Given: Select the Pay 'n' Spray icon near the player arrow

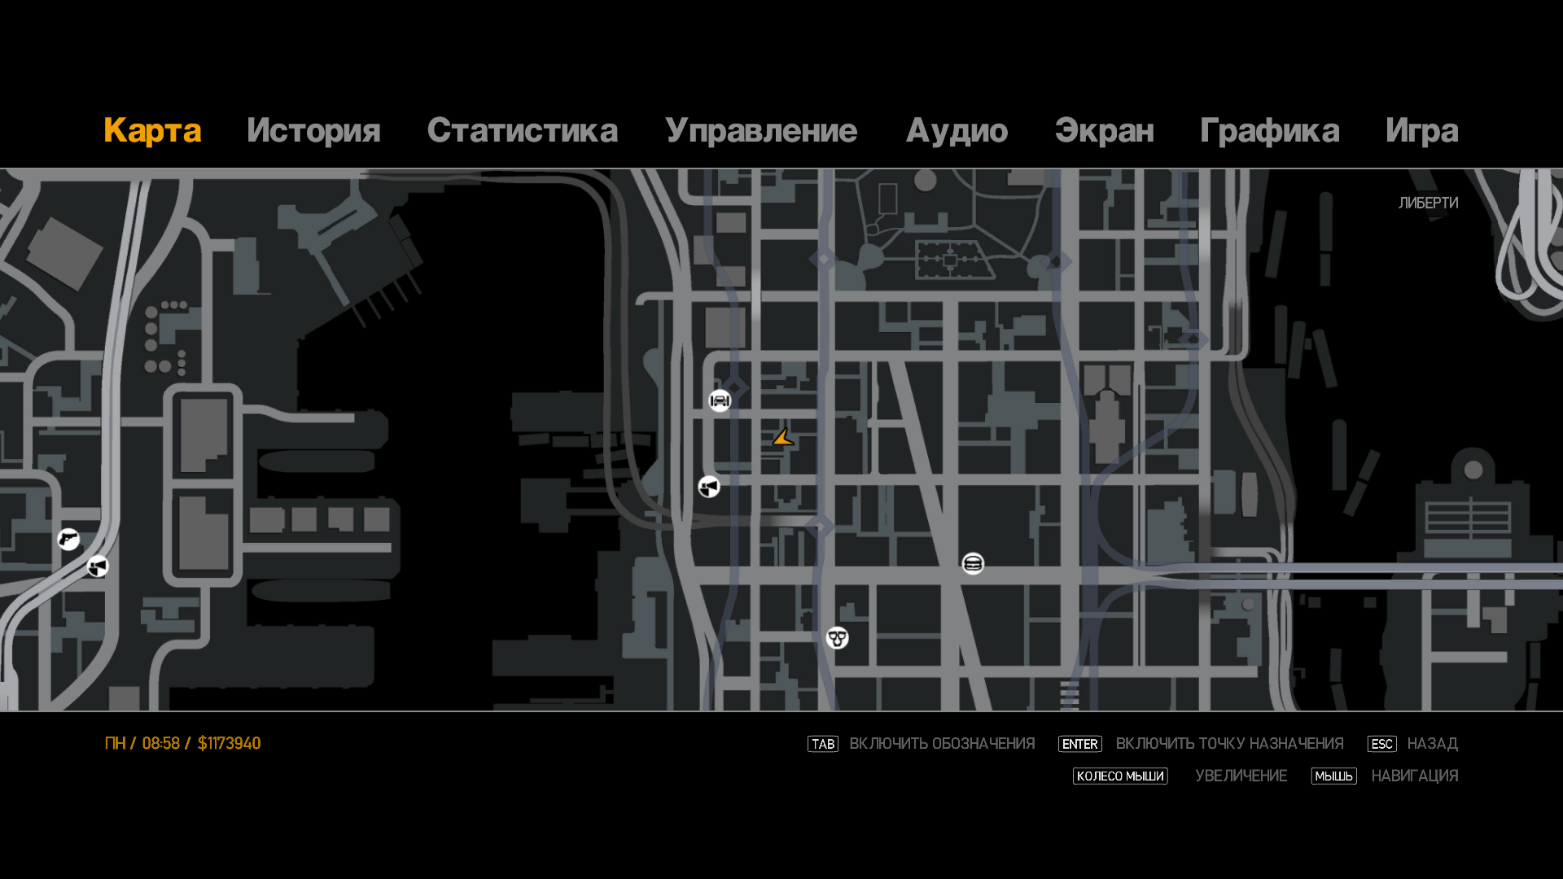Looking at the screenshot, I should [709, 487].
